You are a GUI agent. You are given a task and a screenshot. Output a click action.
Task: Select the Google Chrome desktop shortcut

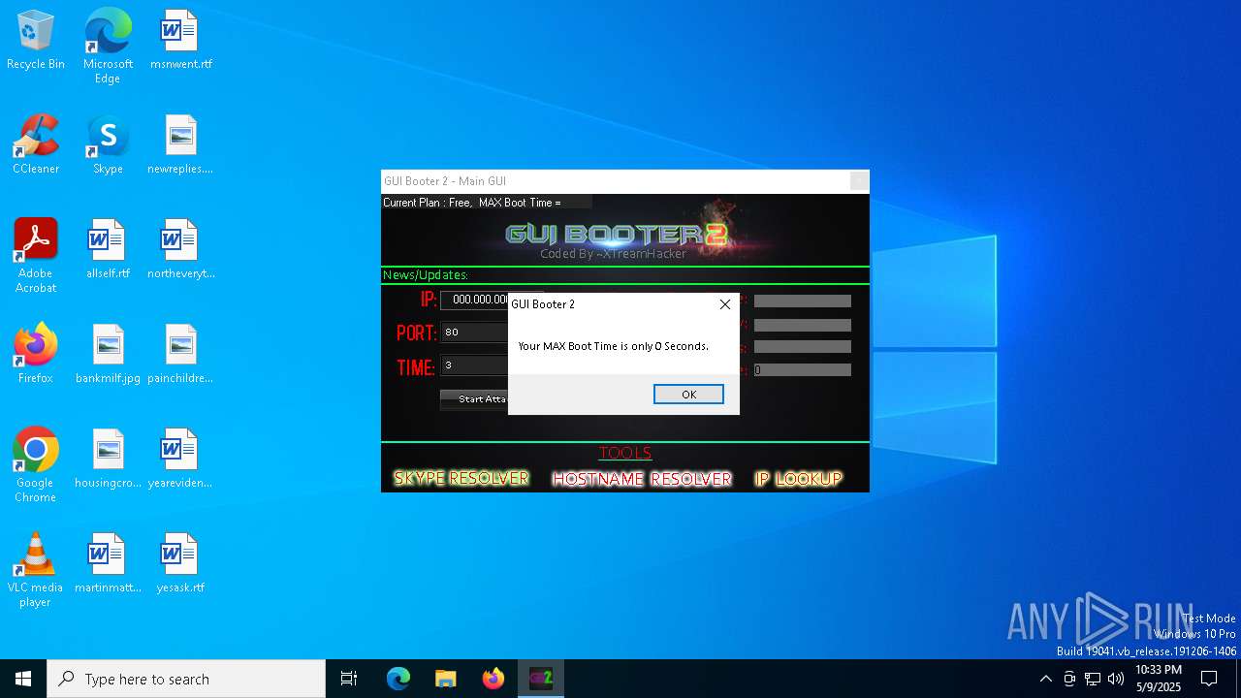pos(36,465)
